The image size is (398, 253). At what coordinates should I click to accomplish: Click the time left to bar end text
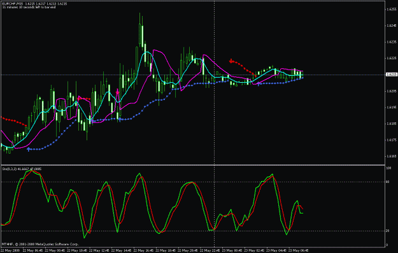pos(29,8)
